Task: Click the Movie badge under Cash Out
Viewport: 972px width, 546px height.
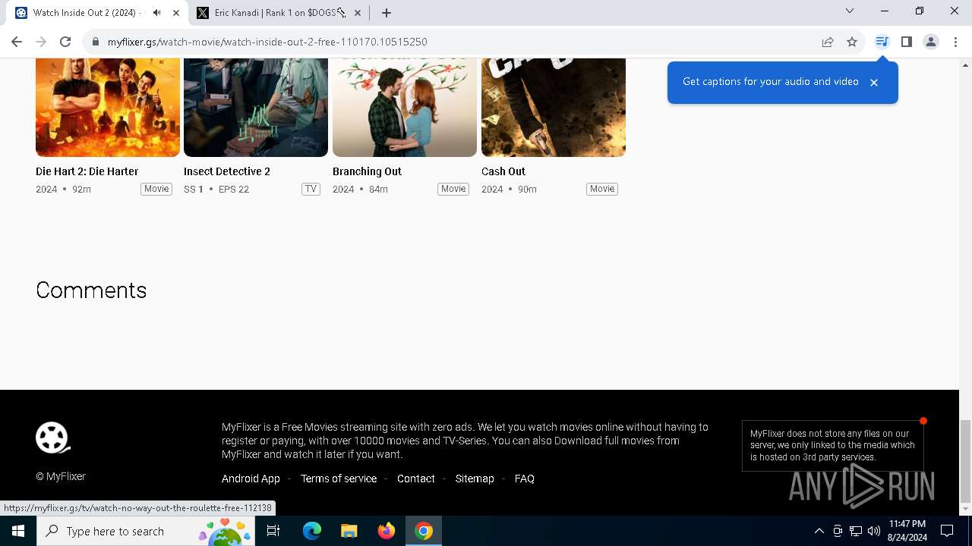Action: pyautogui.click(x=602, y=189)
